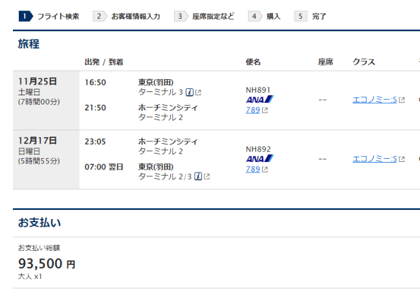This screenshot has width=420, height=289.
Task: Click terminal 2/3 info icon for NH892
Action: pos(198,176)
